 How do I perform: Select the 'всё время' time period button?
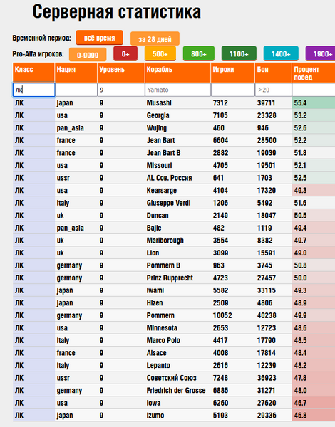coord(100,37)
